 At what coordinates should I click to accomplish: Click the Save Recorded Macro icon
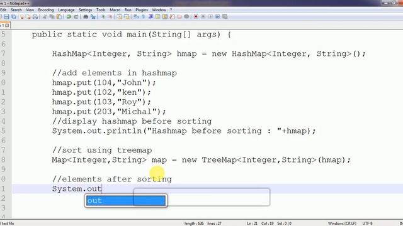click(x=225, y=17)
